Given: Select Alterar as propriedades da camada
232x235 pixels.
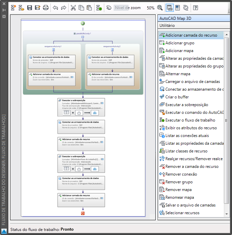Looking at the screenshot, I should [191, 58].
